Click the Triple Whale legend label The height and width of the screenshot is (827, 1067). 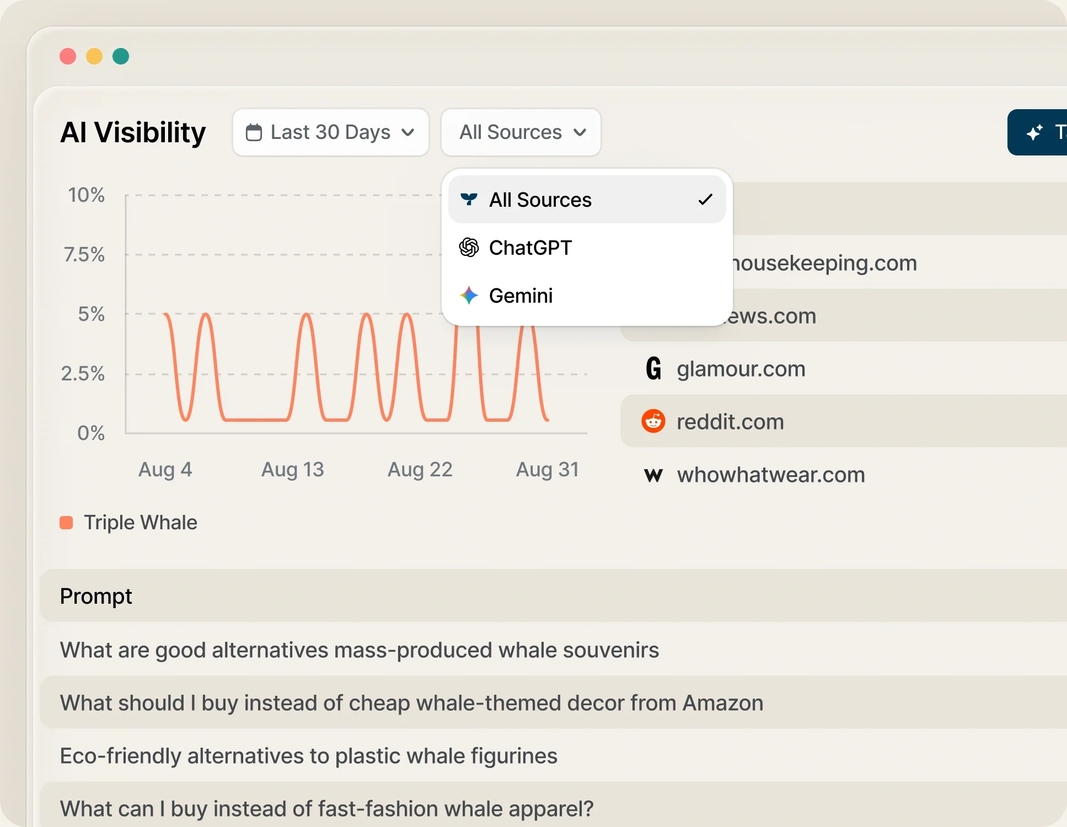[x=141, y=522]
